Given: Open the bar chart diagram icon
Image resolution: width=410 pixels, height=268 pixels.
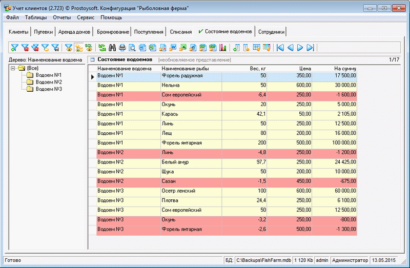Looking at the screenshot, I should click(223, 48).
